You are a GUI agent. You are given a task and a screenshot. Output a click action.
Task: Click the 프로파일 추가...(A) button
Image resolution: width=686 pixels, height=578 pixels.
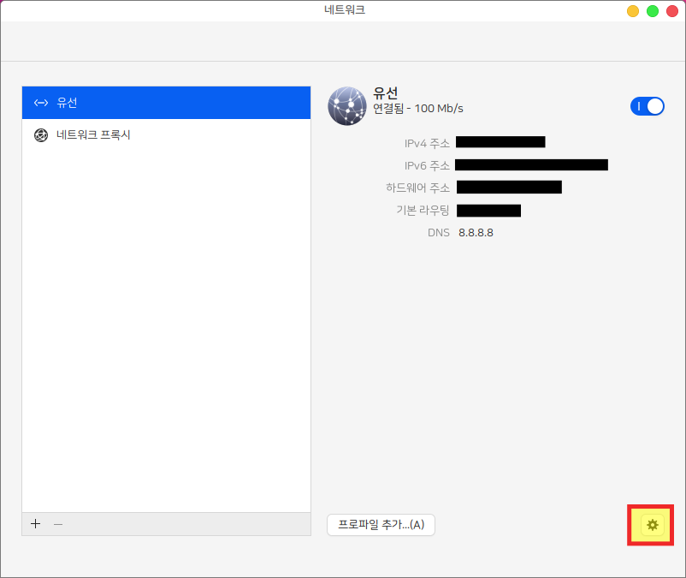[381, 524]
